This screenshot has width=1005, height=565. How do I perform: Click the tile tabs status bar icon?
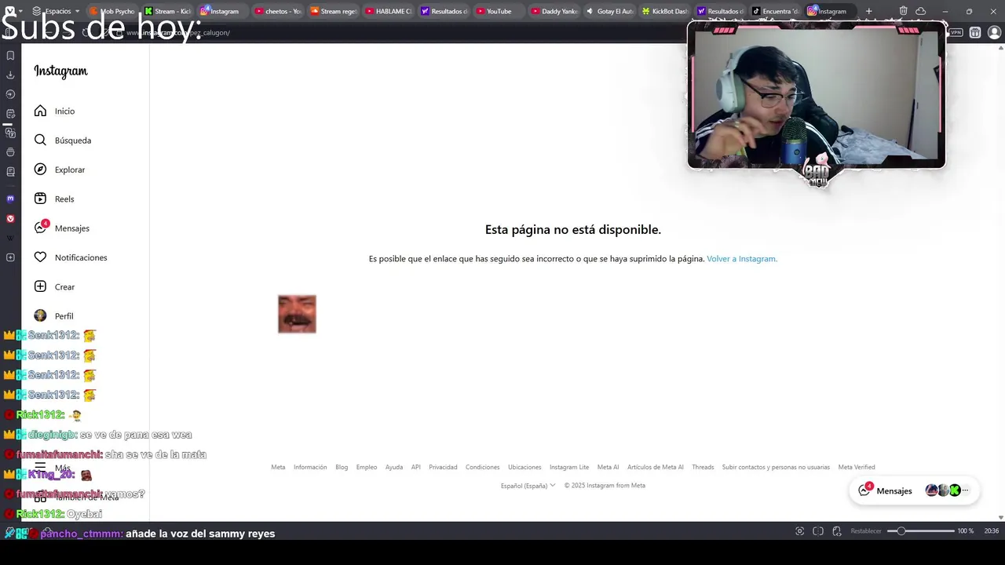tap(819, 531)
